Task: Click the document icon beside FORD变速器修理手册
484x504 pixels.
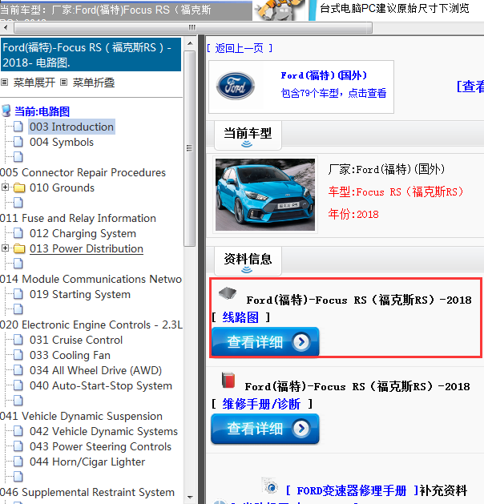Action: pyautogui.click(x=269, y=486)
